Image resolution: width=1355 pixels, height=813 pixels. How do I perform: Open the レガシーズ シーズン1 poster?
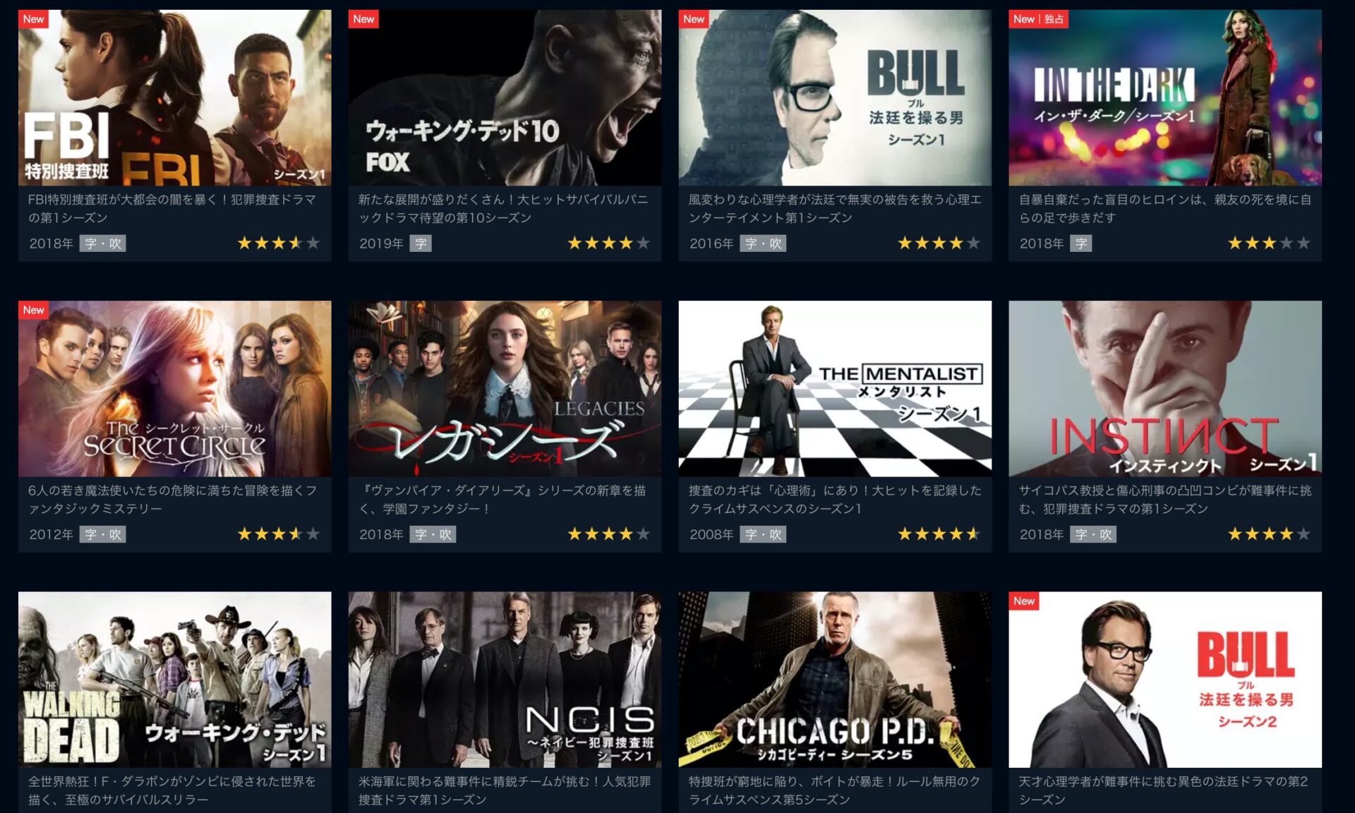click(x=505, y=389)
